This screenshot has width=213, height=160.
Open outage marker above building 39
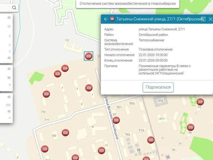click(x=191, y=127)
